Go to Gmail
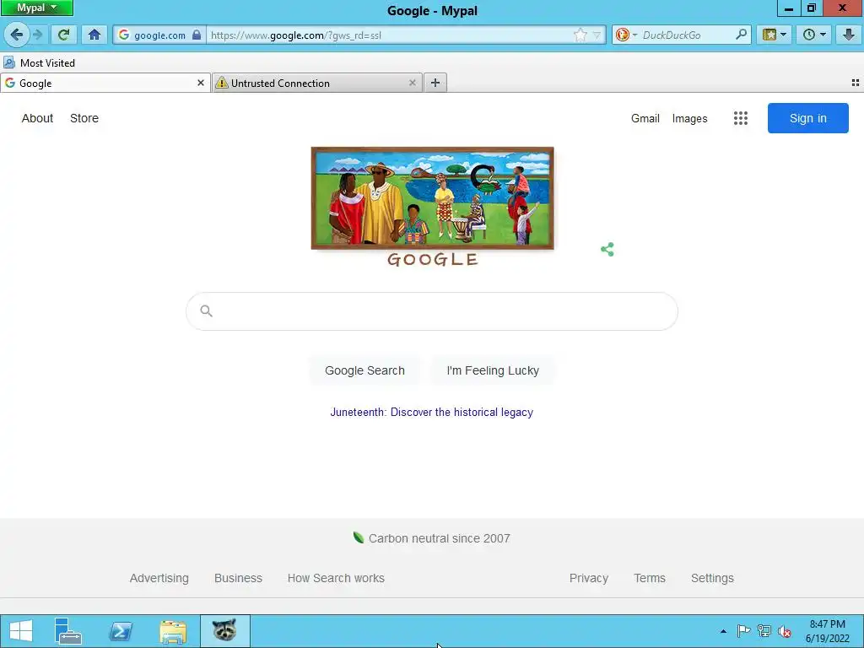Image resolution: width=864 pixels, height=648 pixels. click(x=645, y=118)
